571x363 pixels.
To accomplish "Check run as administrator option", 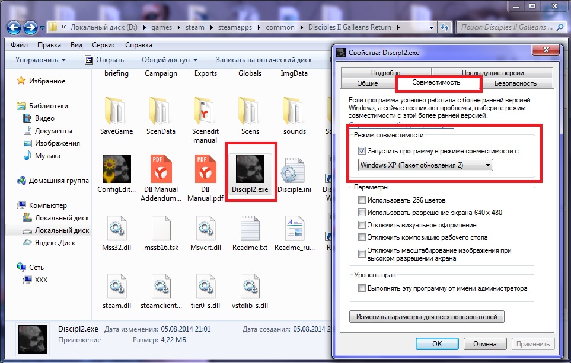I will coord(362,288).
